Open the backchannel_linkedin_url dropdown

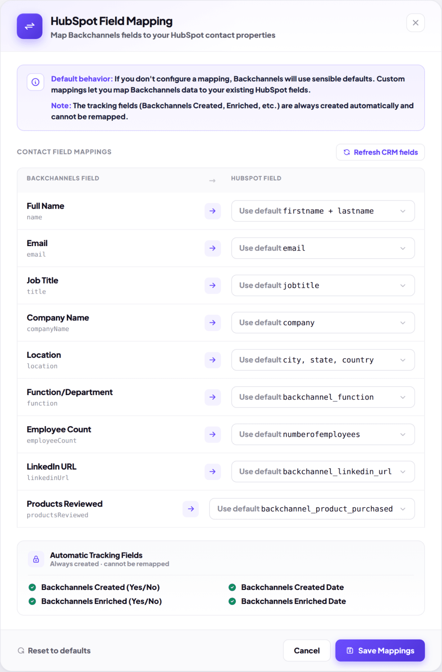click(323, 472)
